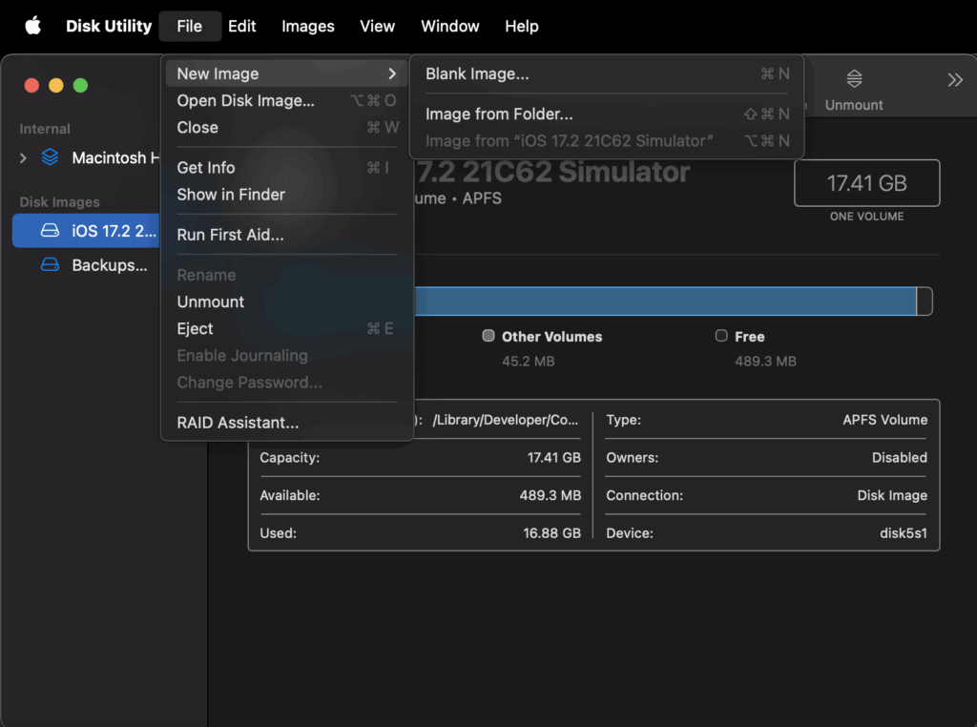Image resolution: width=977 pixels, height=727 pixels.
Task: Choose Open Disk Image… from File menu
Action: [x=286, y=100]
